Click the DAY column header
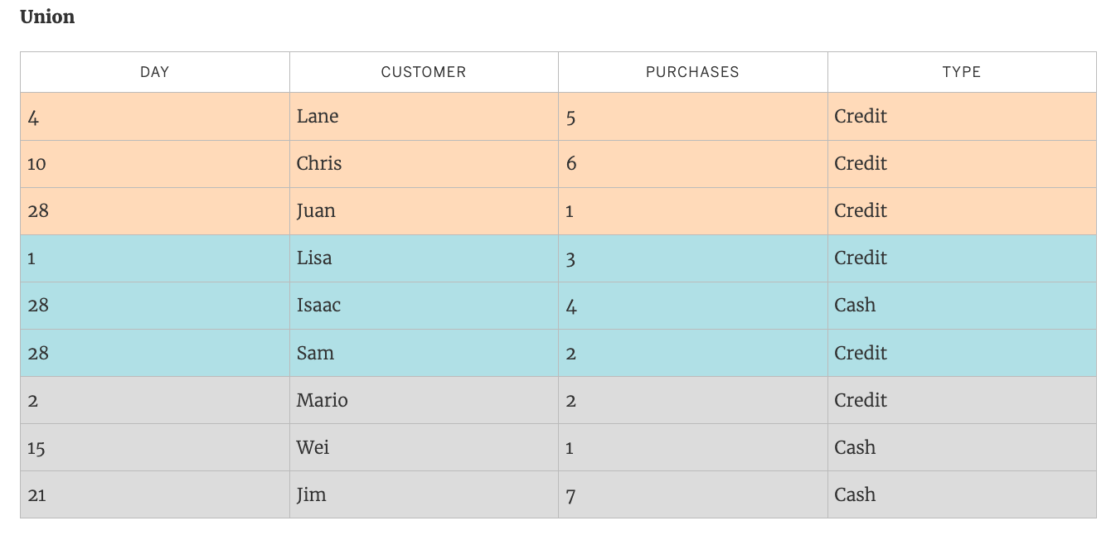 (154, 72)
